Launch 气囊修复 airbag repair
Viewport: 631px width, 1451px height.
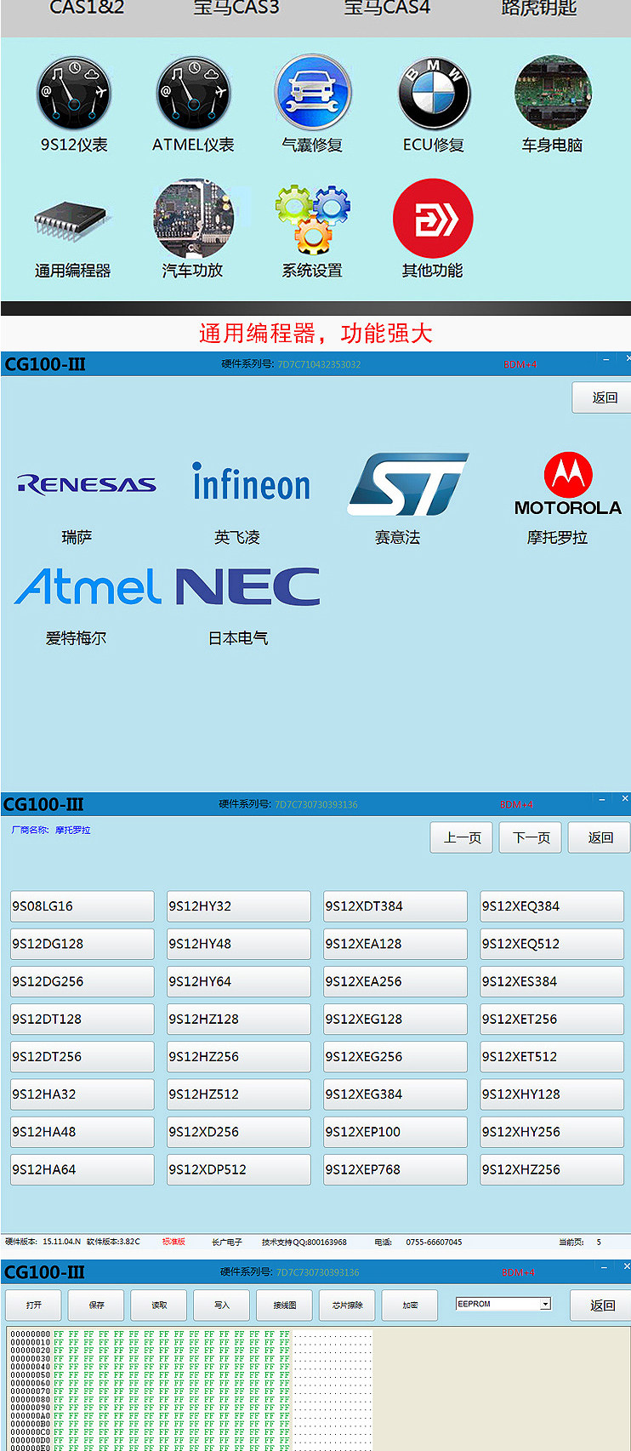[x=312, y=92]
